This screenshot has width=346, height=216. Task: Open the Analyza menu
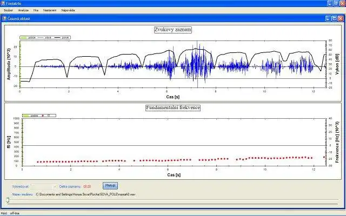pos(23,10)
